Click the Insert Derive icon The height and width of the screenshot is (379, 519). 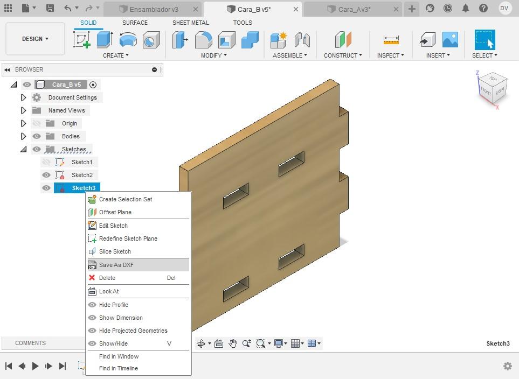point(427,40)
